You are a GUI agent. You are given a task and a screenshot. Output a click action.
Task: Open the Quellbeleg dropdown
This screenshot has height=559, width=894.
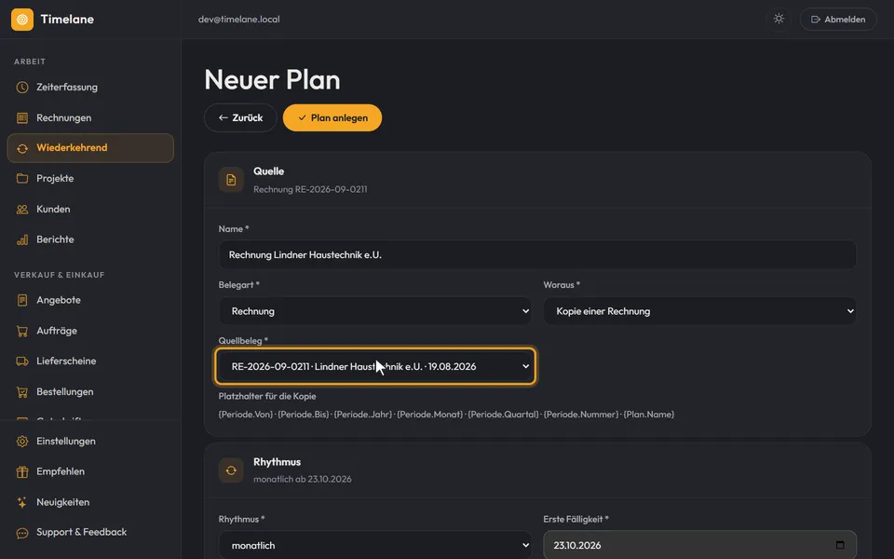tap(375, 367)
